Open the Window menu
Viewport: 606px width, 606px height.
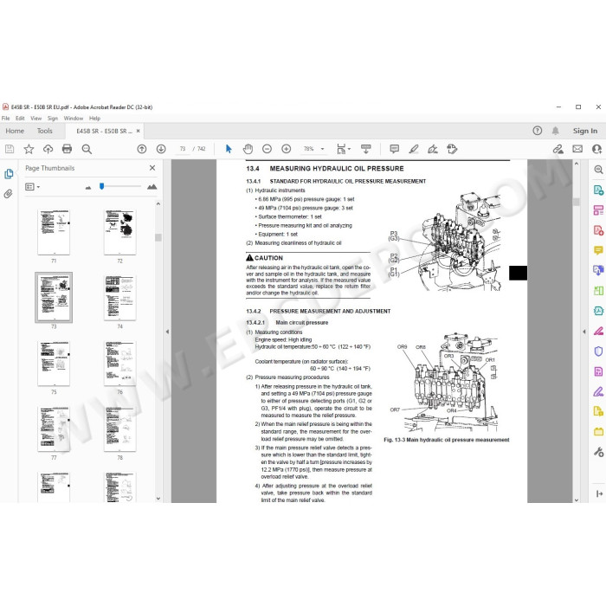(x=74, y=119)
